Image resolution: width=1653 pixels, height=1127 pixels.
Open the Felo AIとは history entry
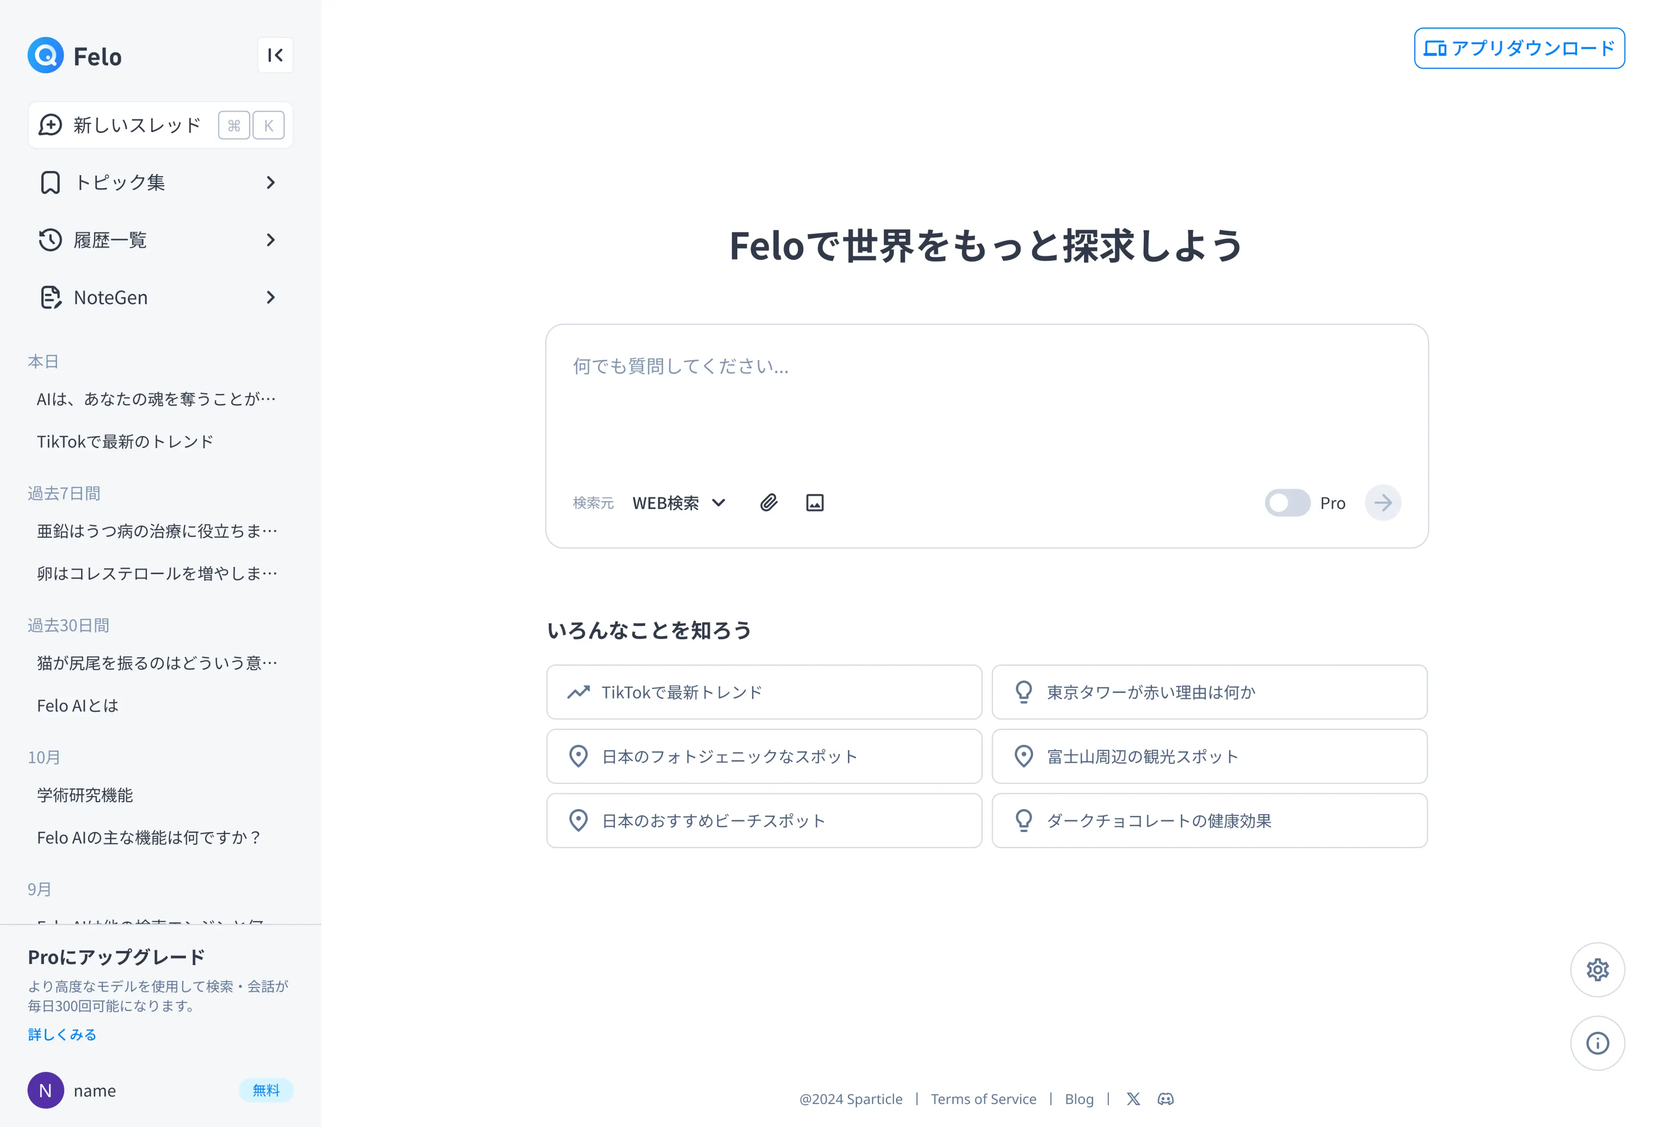coord(77,705)
